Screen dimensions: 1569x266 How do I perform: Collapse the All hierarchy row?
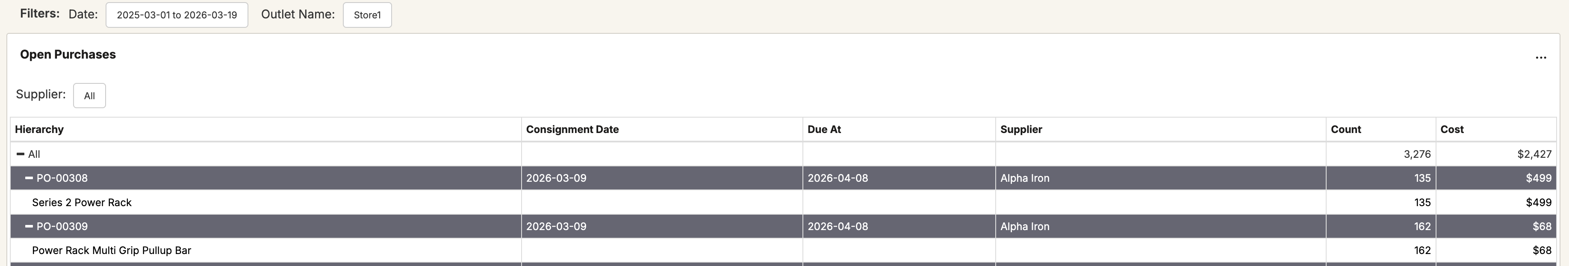point(20,154)
